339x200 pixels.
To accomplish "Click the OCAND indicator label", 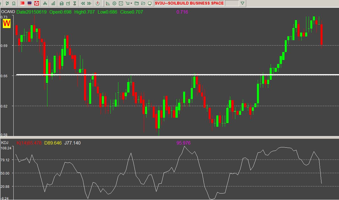I will tap(8, 12).
